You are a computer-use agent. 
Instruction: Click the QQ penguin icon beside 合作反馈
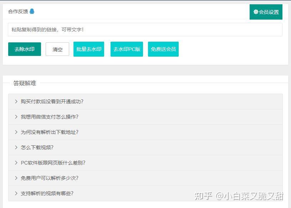pyautogui.click(x=32, y=11)
